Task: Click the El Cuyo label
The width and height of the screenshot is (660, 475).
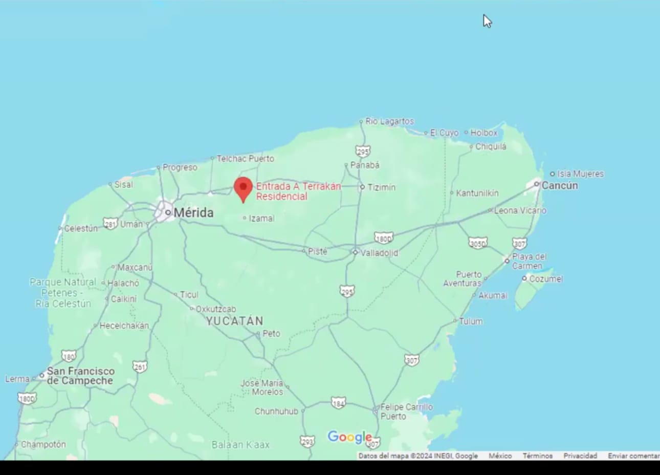Action: coord(444,133)
